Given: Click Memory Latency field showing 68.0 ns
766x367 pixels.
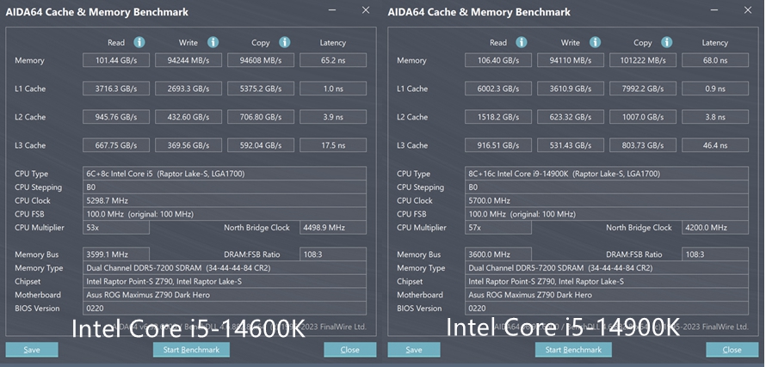Looking at the screenshot, I should [x=715, y=60].
